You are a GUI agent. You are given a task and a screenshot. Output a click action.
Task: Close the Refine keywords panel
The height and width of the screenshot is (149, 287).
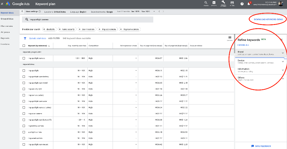point(282,40)
